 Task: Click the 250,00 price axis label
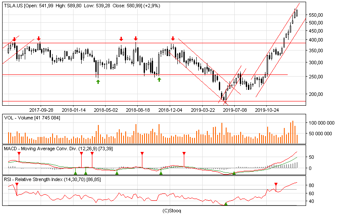316,77
